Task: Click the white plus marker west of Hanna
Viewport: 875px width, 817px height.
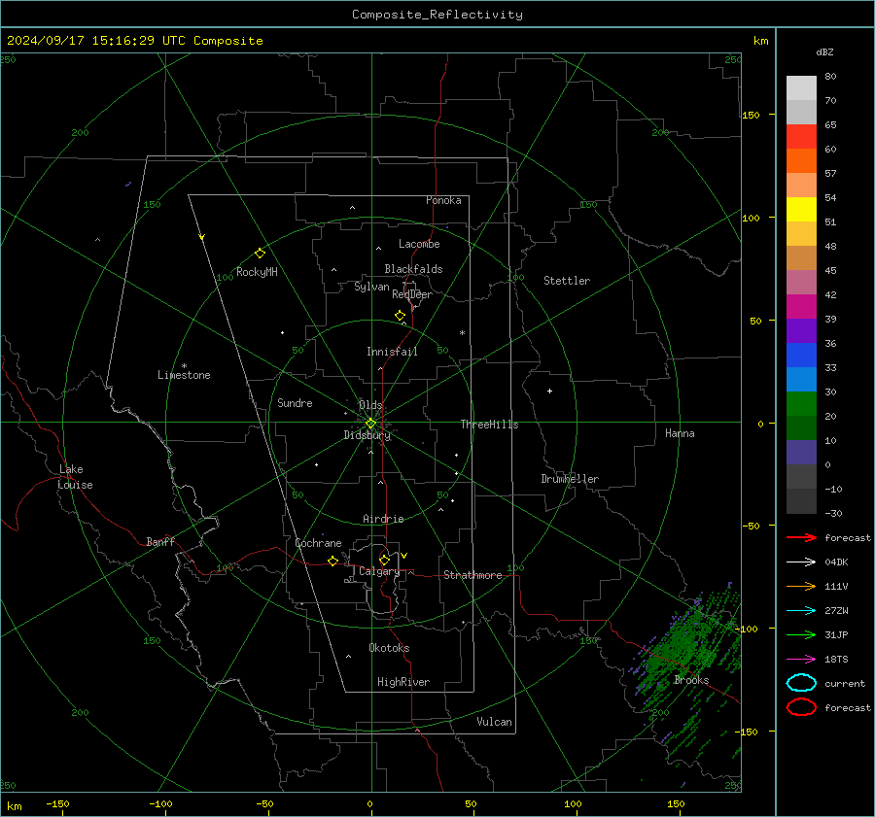Action: pyautogui.click(x=549, y=391)
